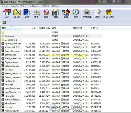Sort by 修改时间 column header
Viewport: 131px width, 113px height.
[x=81, y=28]
